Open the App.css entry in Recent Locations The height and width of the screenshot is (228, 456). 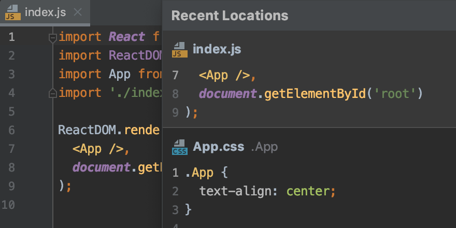coord(218,147)
